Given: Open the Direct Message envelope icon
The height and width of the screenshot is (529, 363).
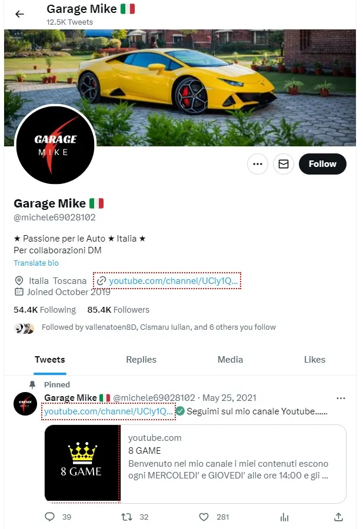Looking at the screenshot, I should (x=283, y=164).
